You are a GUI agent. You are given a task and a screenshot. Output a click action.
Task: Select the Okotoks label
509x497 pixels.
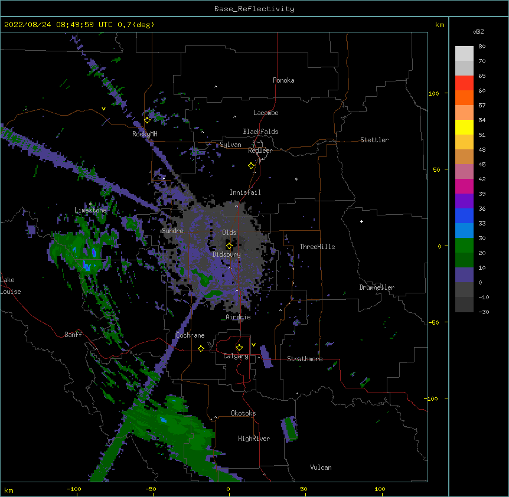click(243, 413)
